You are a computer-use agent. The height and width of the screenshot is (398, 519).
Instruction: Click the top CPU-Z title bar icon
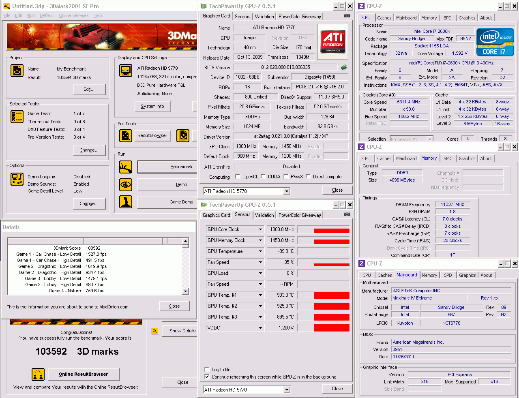click(361, 6)
